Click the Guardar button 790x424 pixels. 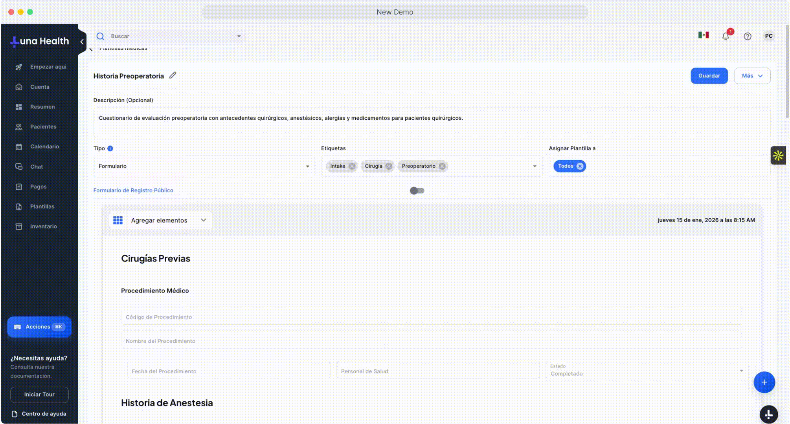point(709,76)
